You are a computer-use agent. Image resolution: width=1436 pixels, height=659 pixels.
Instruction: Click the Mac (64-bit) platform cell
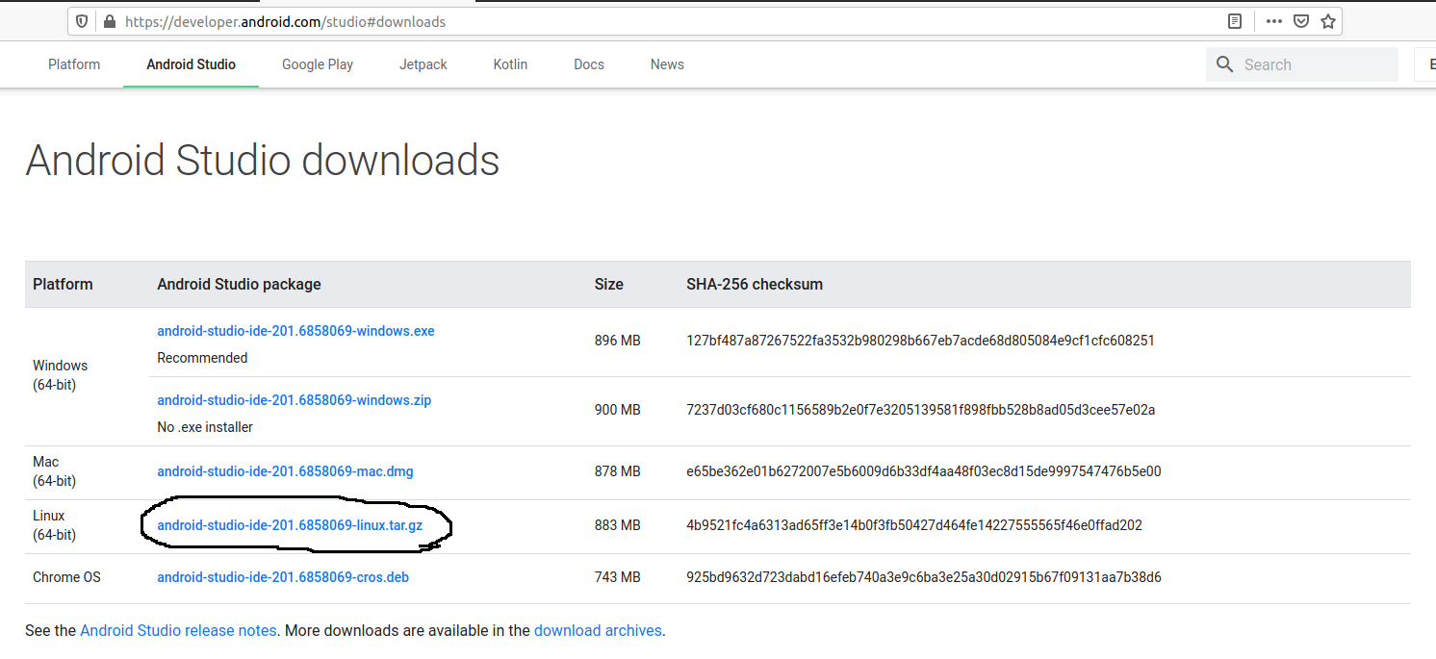pyautogui.click(x=54, y=471)
